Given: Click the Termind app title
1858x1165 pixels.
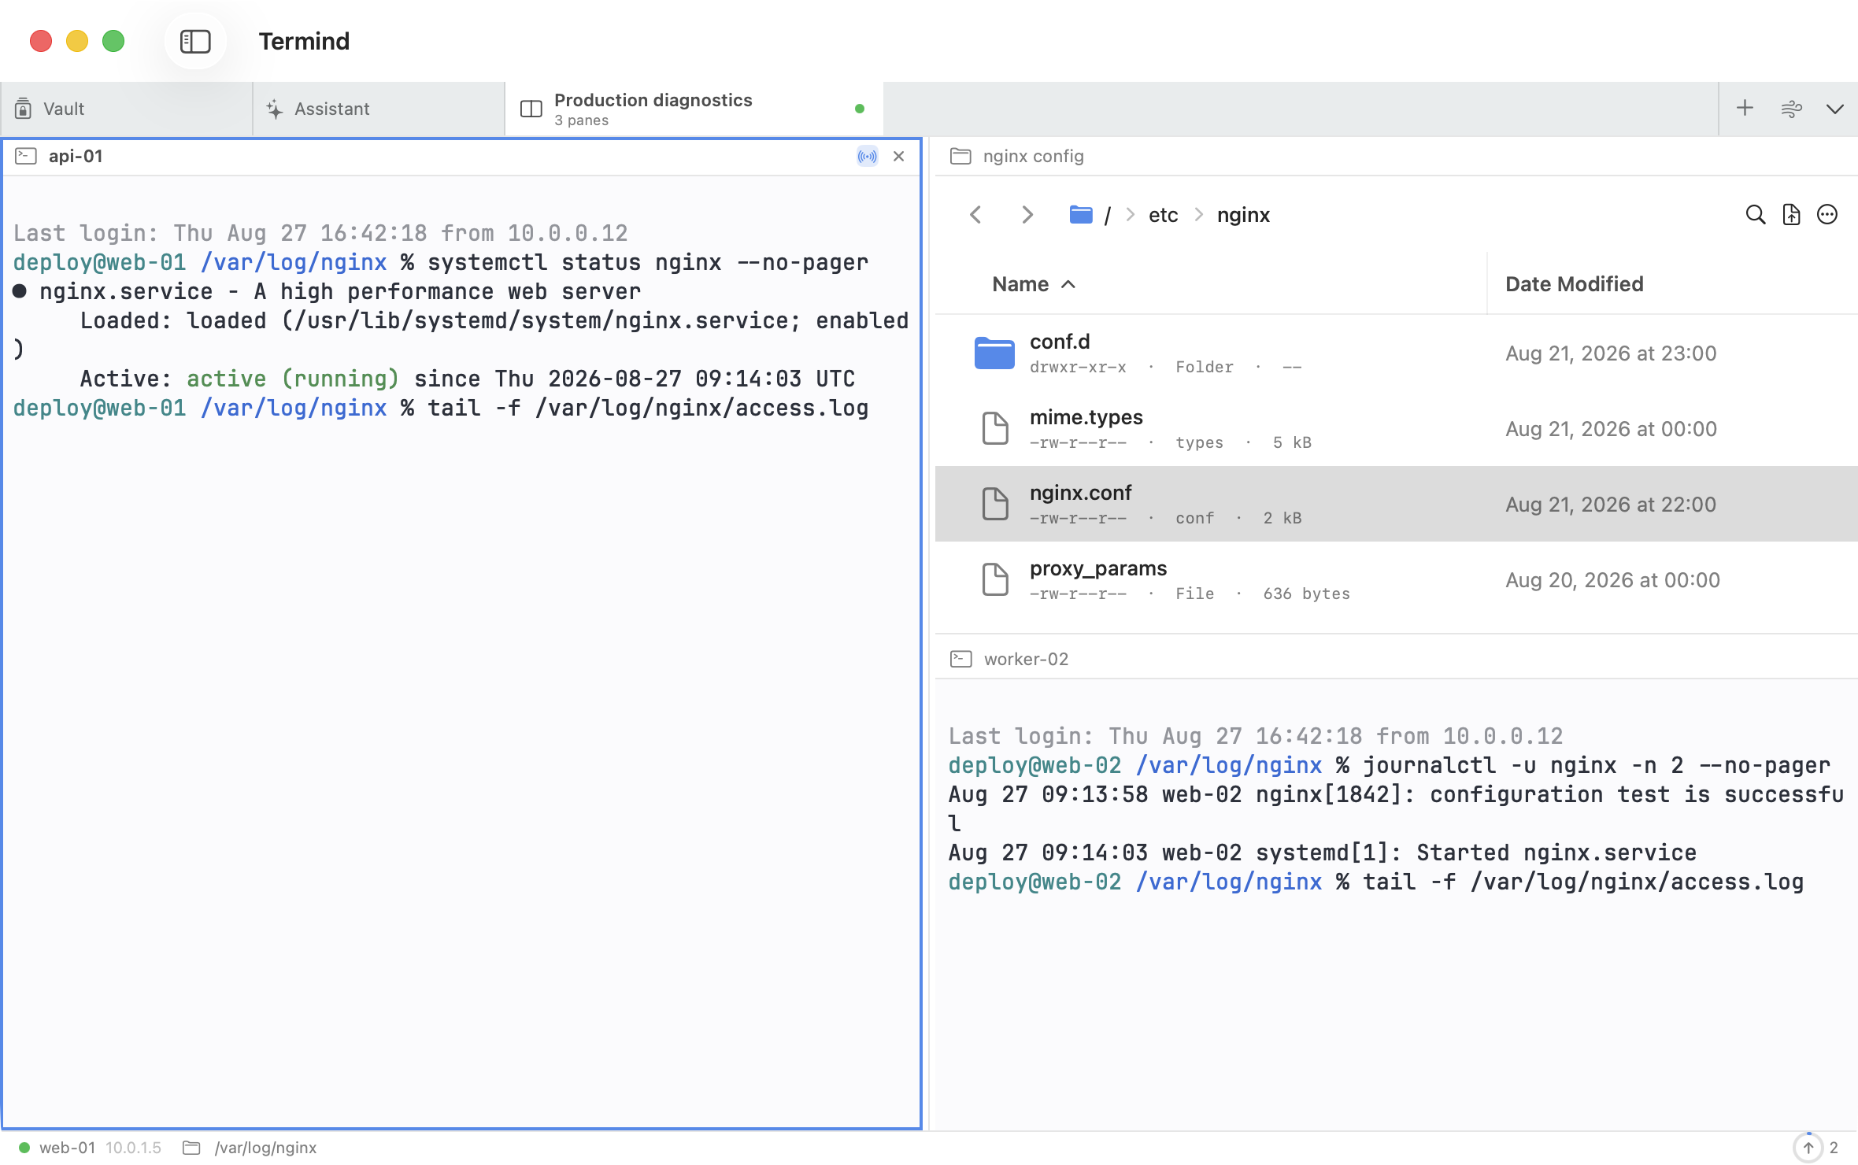Looking at the screenshot, I should (304, 41).
